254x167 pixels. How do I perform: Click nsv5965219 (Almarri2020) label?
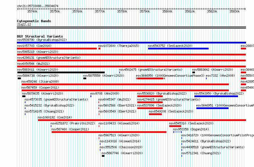(38, 52)
